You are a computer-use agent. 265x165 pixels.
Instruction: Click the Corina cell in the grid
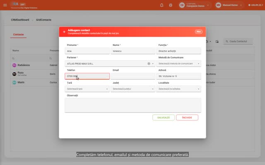pos(53,82)
